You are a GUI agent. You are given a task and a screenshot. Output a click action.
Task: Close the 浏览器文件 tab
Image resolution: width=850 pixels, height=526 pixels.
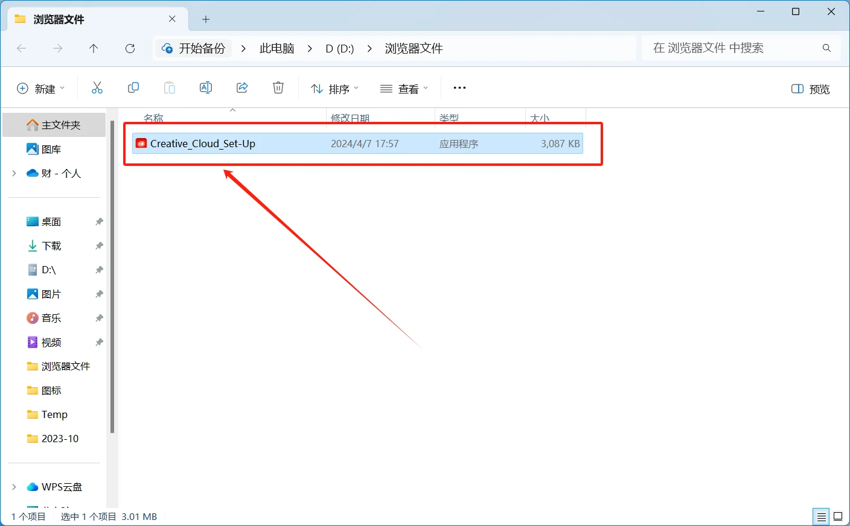pyautogui.click(x=172, y=19)
